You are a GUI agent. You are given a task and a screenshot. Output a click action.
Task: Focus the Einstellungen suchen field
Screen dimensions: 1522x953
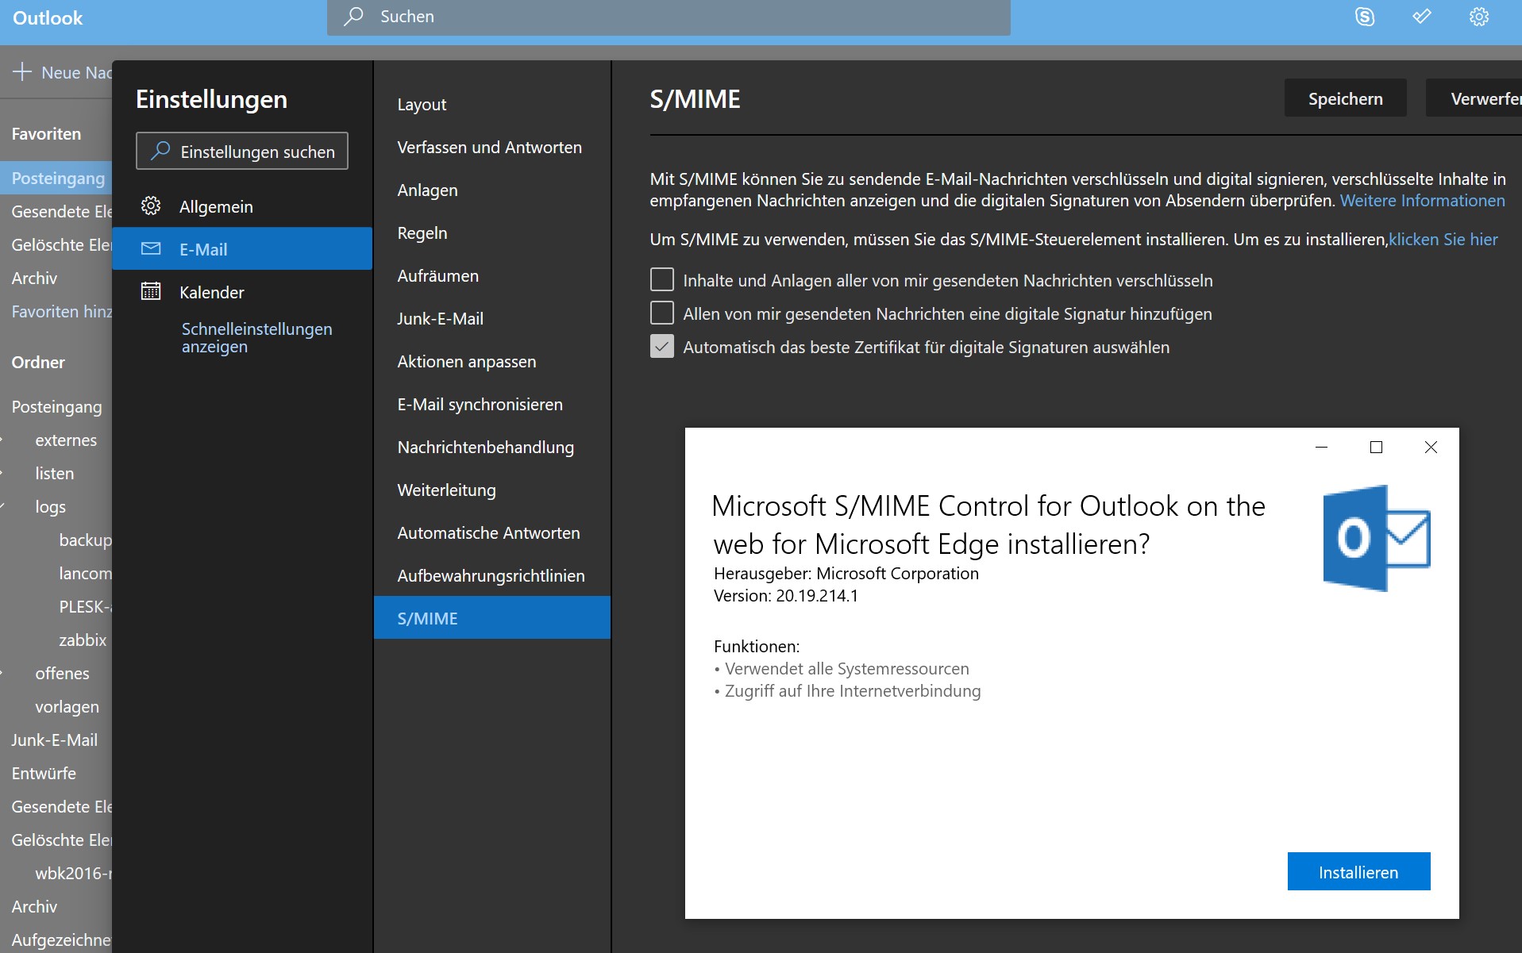coord(242,151)
